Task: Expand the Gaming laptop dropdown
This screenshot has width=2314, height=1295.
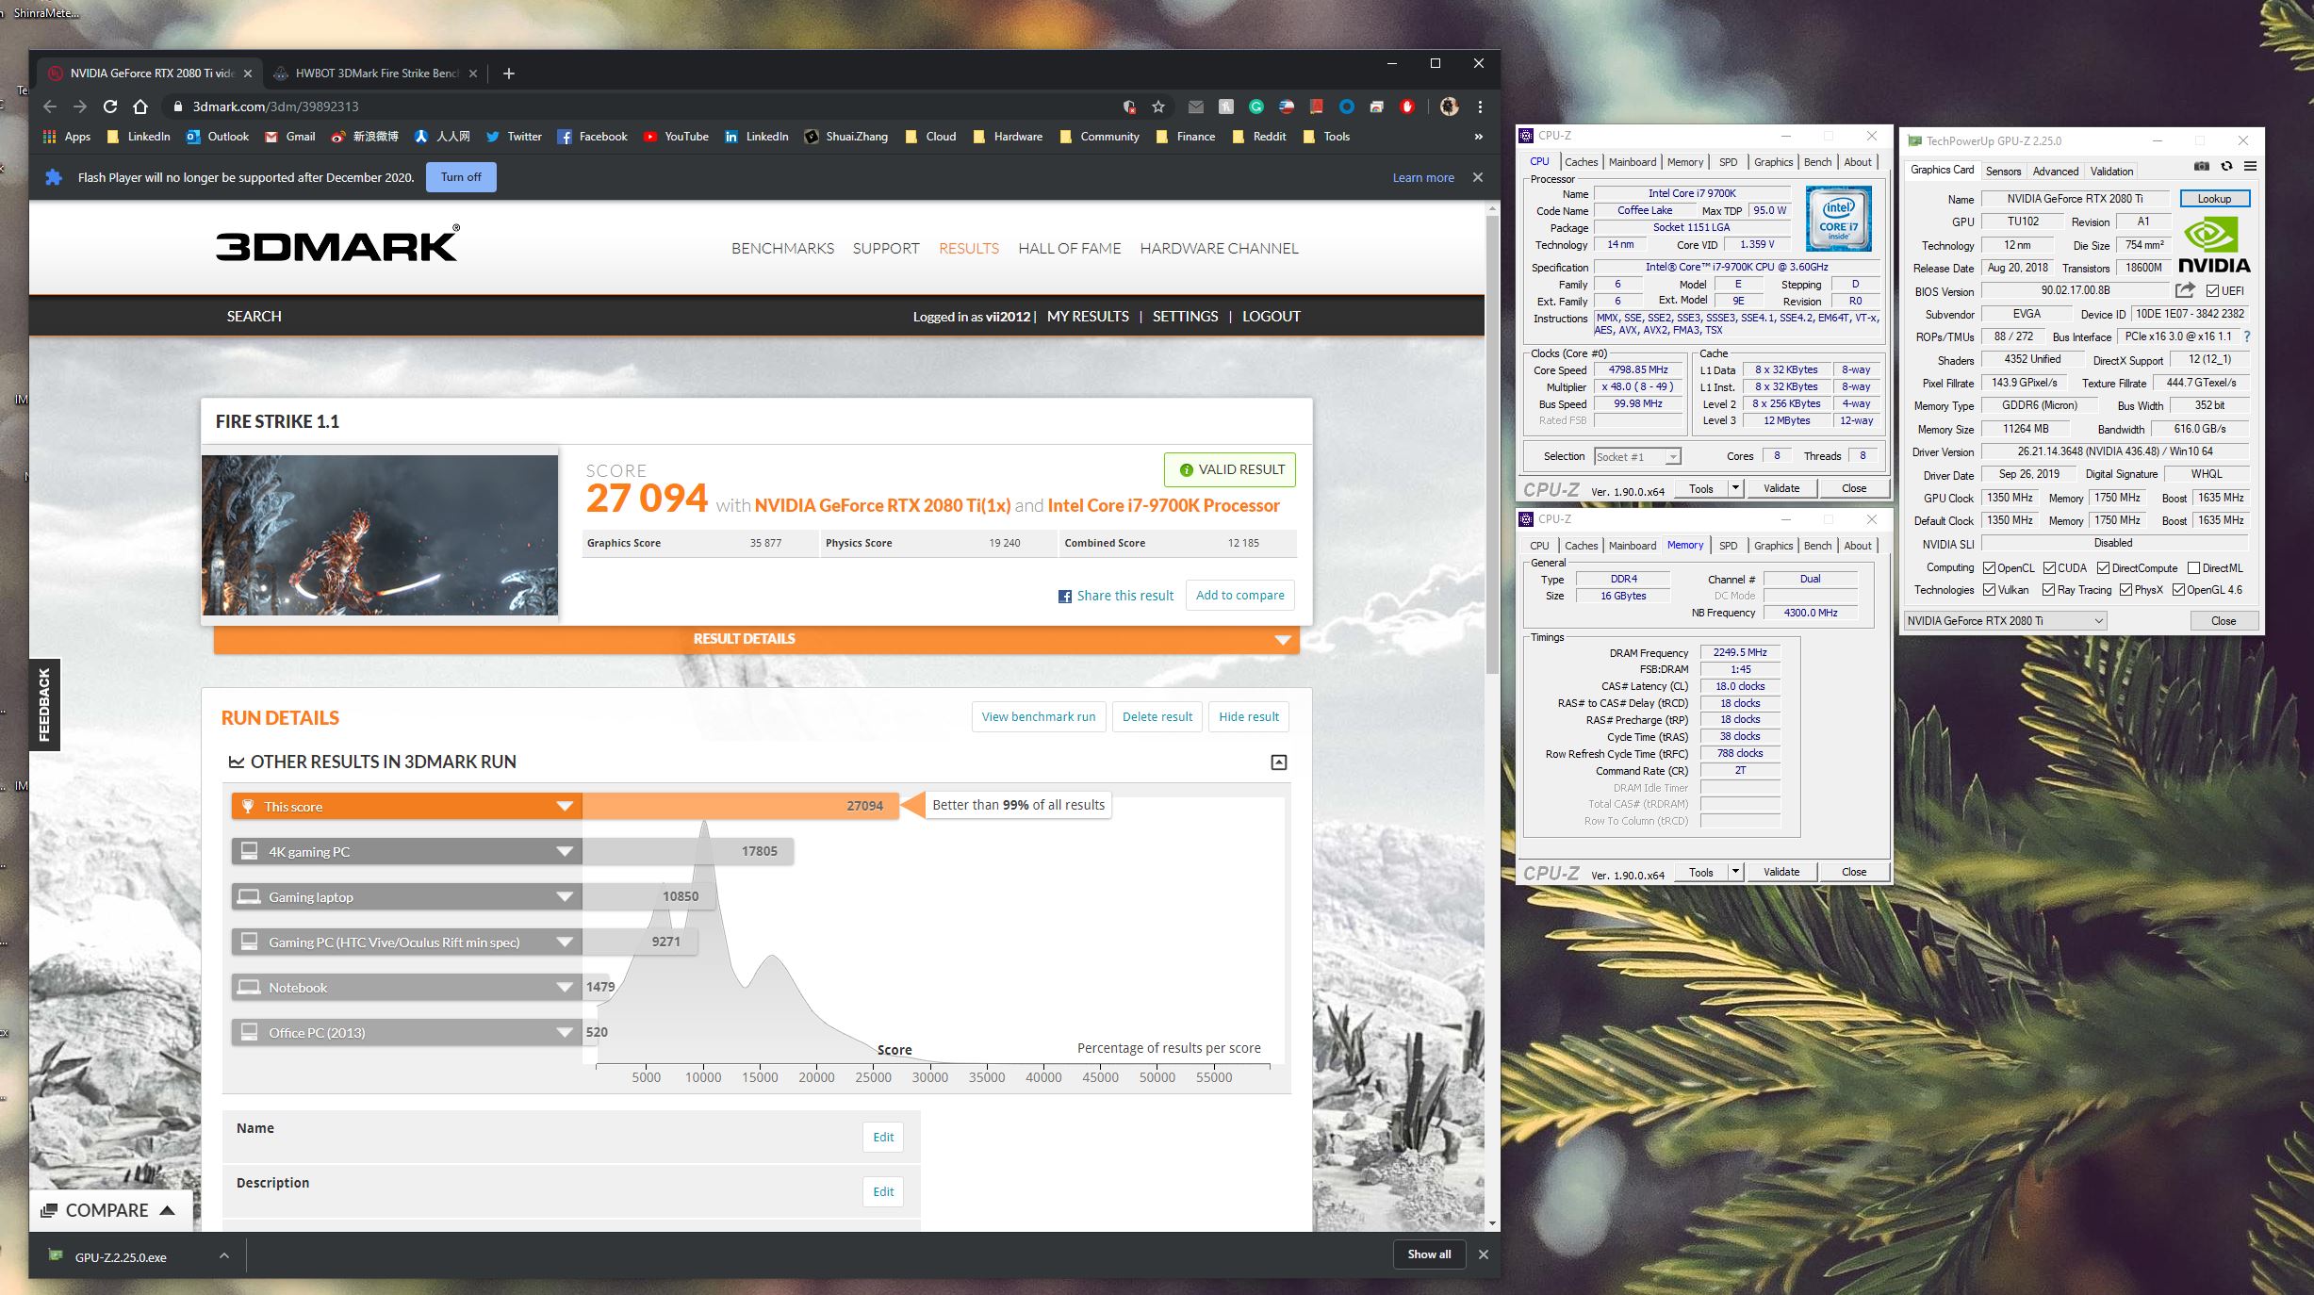Action: [x=565, y=897]
